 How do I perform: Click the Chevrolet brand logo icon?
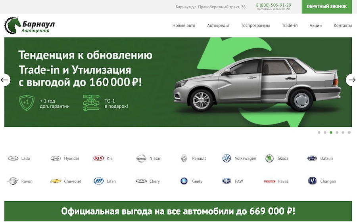[x=56, y=181]
